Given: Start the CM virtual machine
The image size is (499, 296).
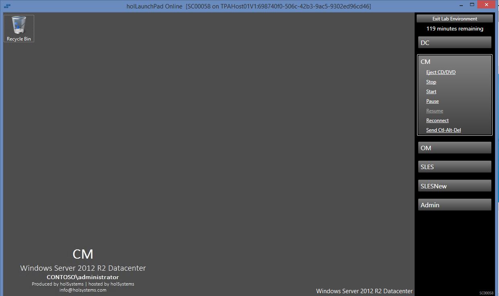Looking at the screenshot, I should pyautogui.click(x=431, y=92).
